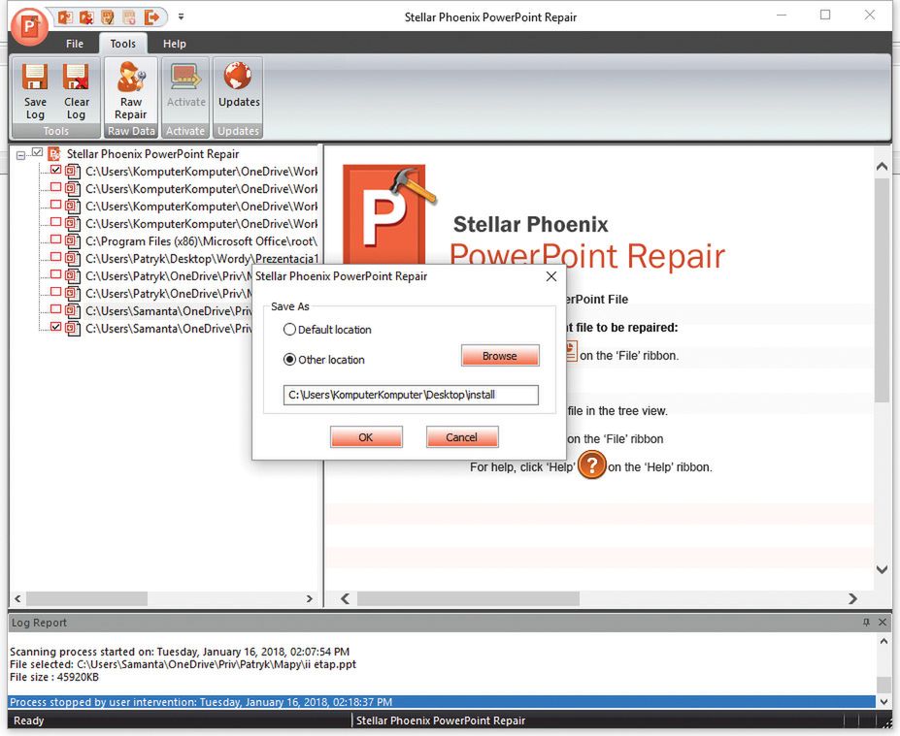Click the greyed save icon in quick access toolbar
This screenshot has height=736, width=900.
(130, 17)
